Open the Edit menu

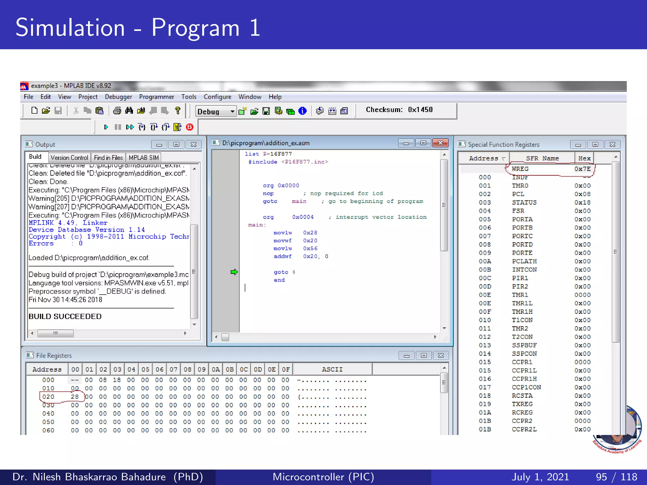click(x=45, y=97)
